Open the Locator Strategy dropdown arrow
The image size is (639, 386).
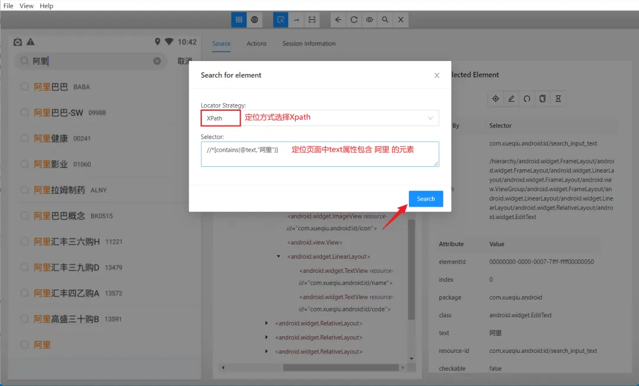(430, 118)
